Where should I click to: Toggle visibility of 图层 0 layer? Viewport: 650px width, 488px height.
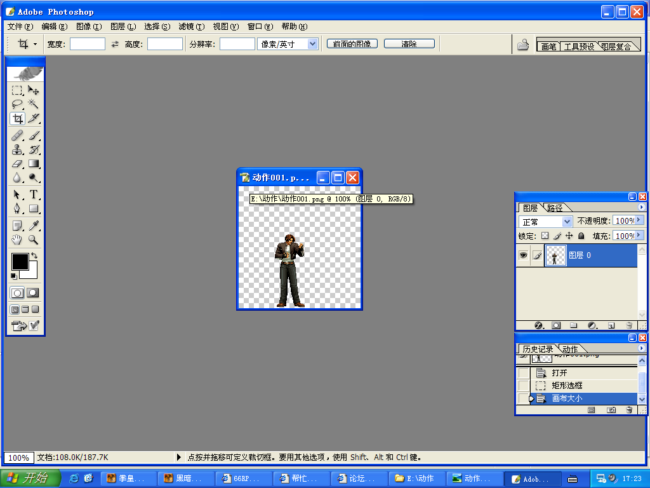(524, 255)
